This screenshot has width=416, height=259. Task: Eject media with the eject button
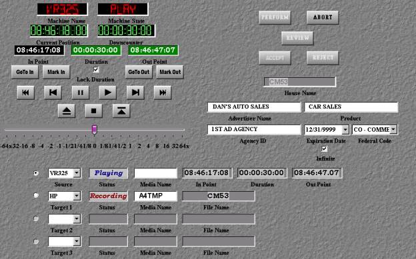[x=66, y=111]
